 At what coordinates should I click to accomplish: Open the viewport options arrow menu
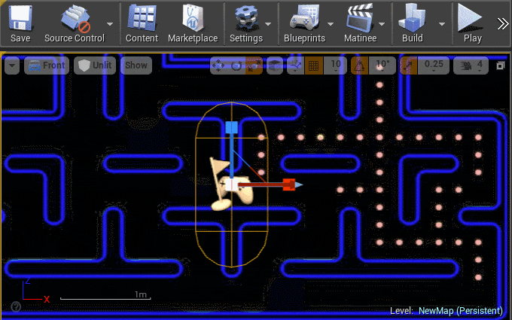tap(12, 66)
